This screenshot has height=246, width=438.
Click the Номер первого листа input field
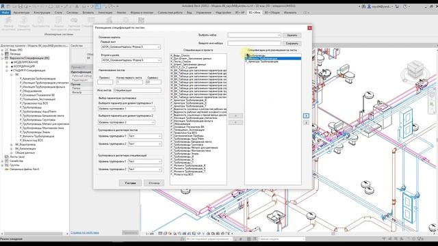click(x=129, y=82)
